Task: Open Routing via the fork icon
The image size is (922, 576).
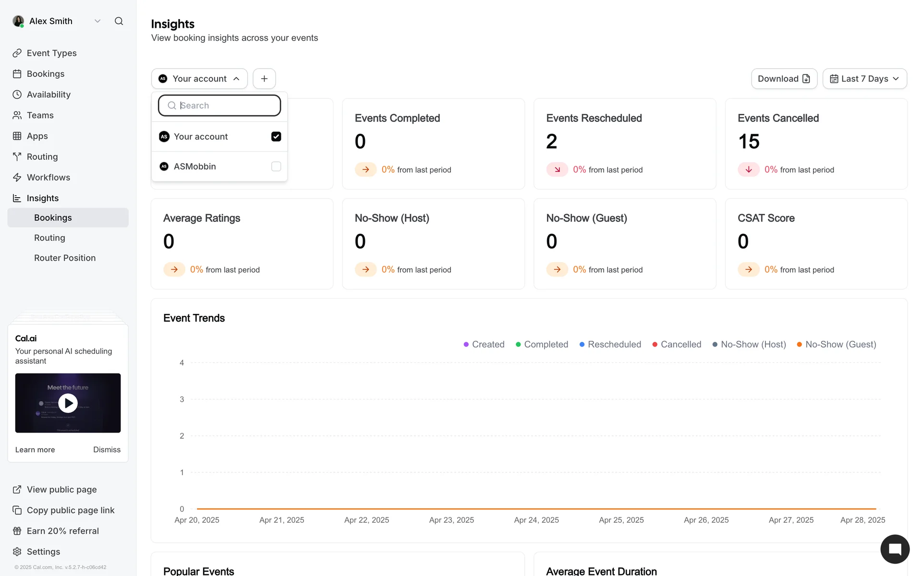Action: (17, 157)
